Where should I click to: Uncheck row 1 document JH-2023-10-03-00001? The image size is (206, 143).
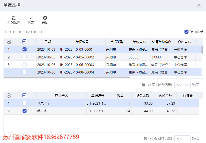tap(25, 49)
